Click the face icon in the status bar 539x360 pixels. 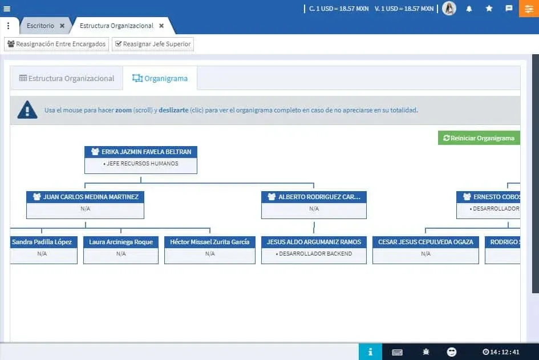[x=452, y=351]
